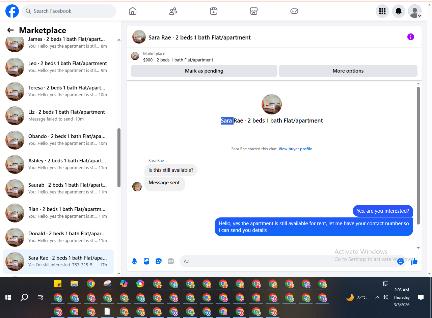Image resolution: width=432 pixels, height=318 pixels.
Task: Launch Sticky Notes from the taskbar
Action: (58, 284)
